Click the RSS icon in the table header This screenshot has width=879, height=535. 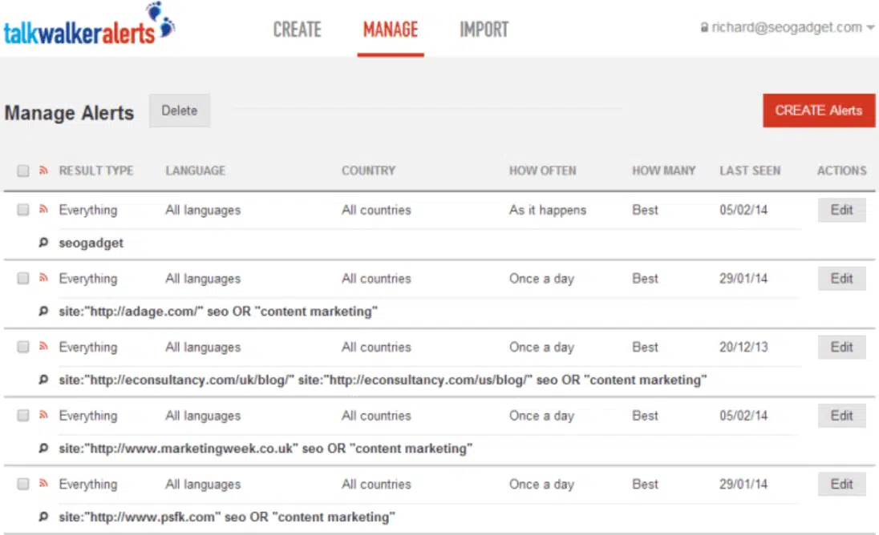tap(44, 171)
